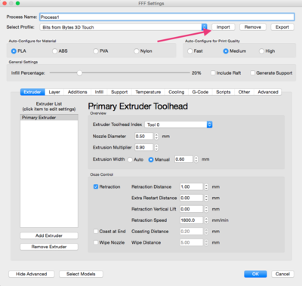Enable the Include Raft checkbox

213,73
